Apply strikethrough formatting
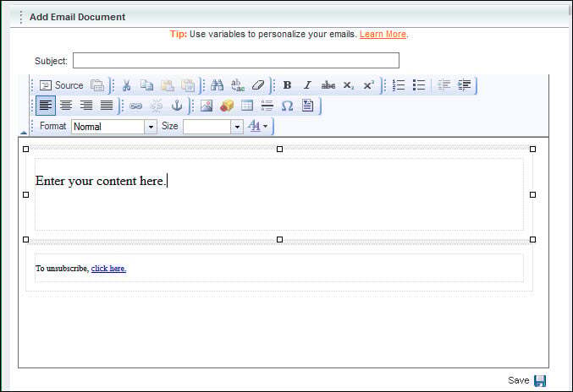The width and height of the screenshot is (573, 392). pyautogui.click(x=328, y=85)
